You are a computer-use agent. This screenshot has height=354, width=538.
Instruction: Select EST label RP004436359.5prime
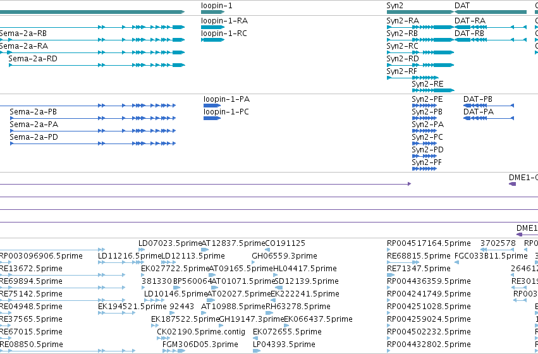point(429,282)
